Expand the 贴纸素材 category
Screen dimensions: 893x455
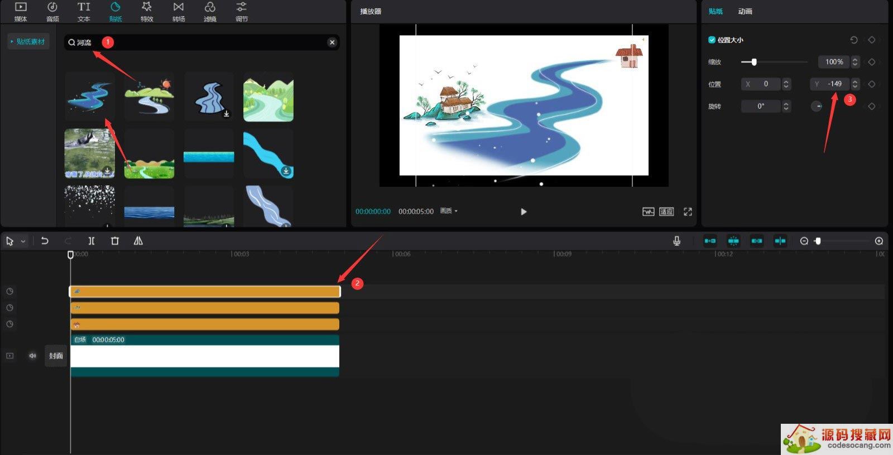pos(28,42)
